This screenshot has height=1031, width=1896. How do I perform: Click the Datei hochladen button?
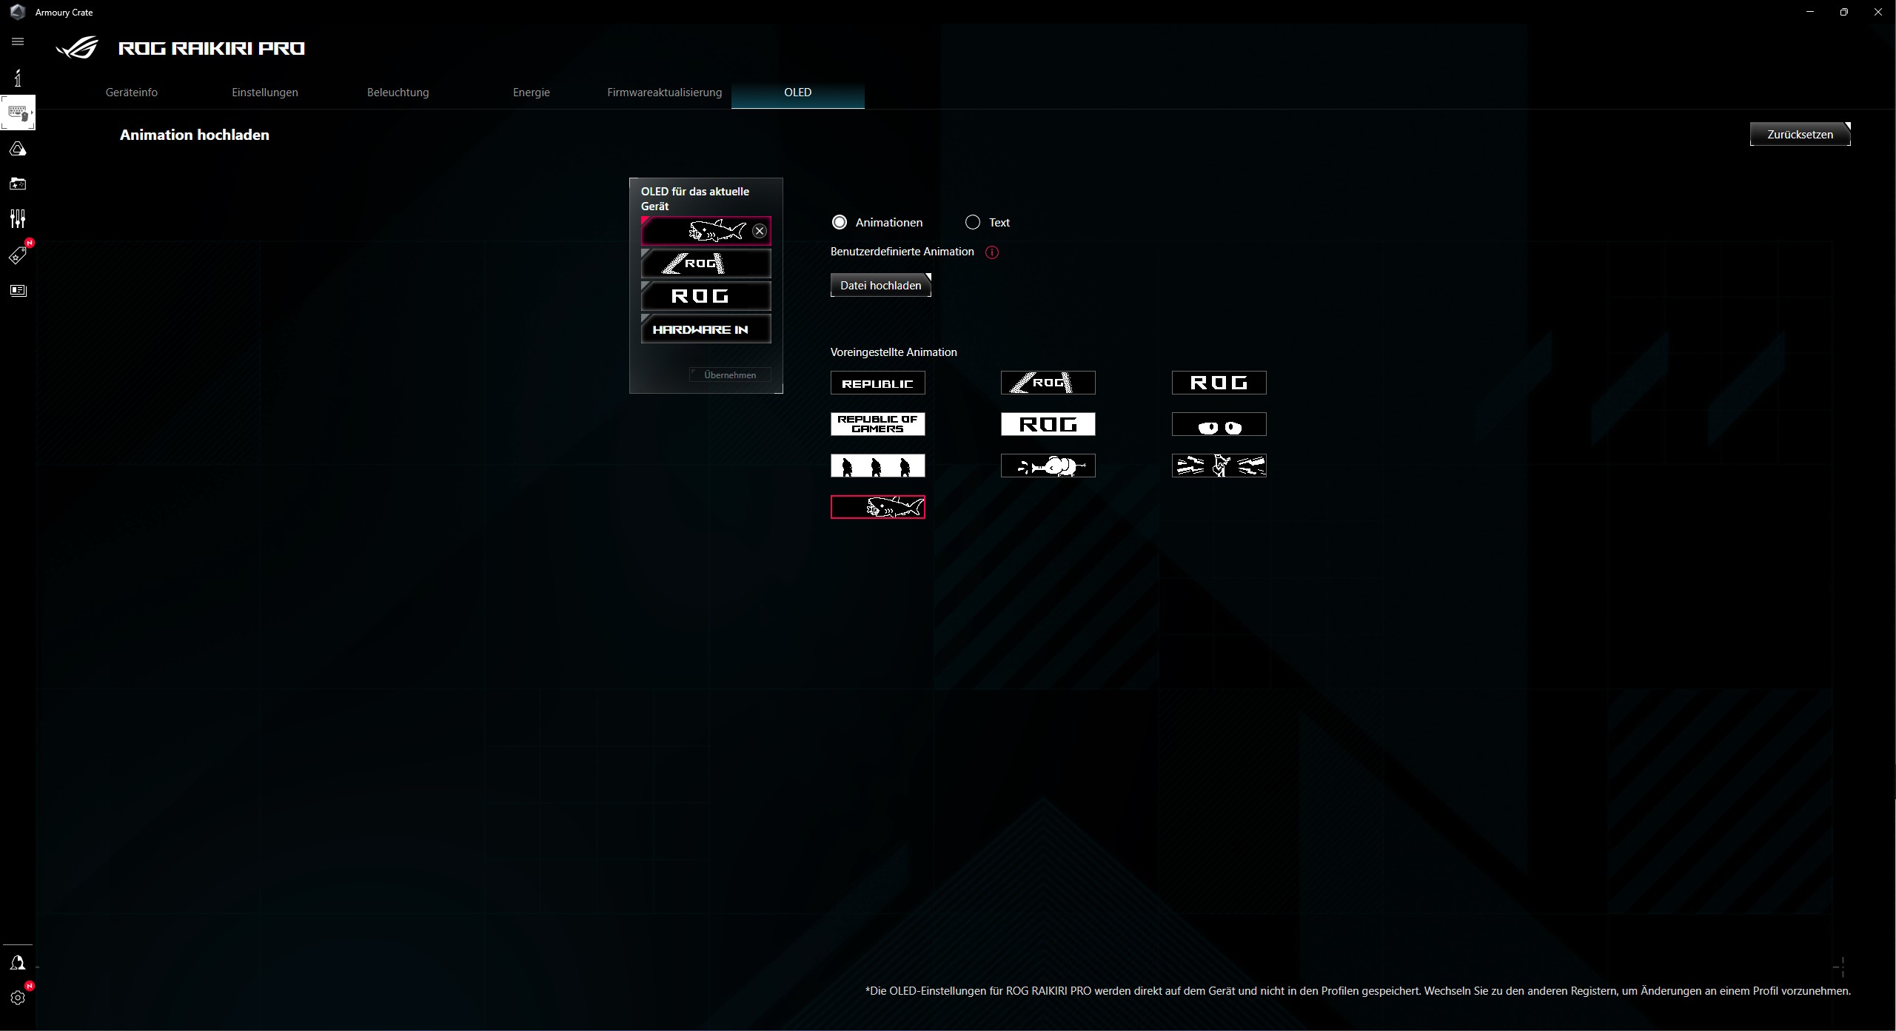(880, 284)
